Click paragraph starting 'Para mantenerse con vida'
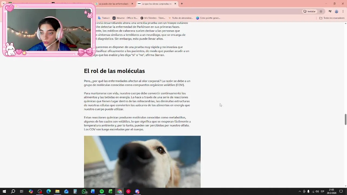The height and width of the screenshot is (195, 347). coord(137,101)
